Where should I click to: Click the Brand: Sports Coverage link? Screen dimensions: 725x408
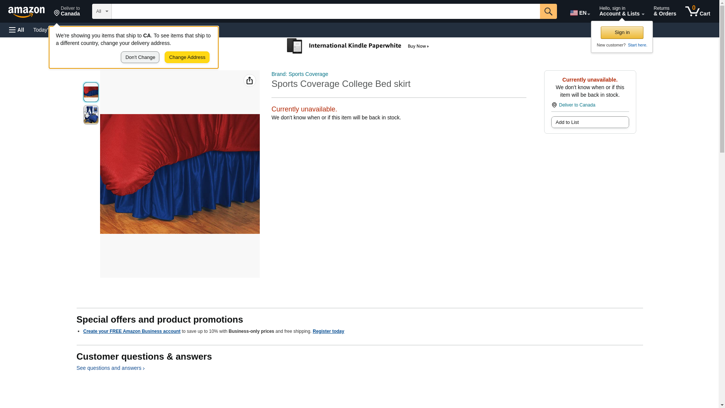click(x=299, y=74)
